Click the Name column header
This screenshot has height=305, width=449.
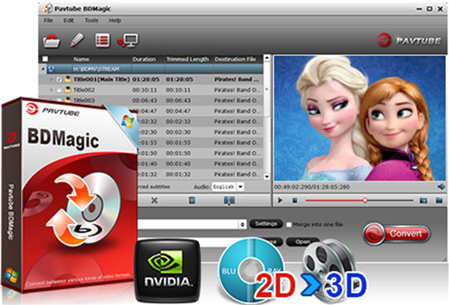tap(82, 59)
